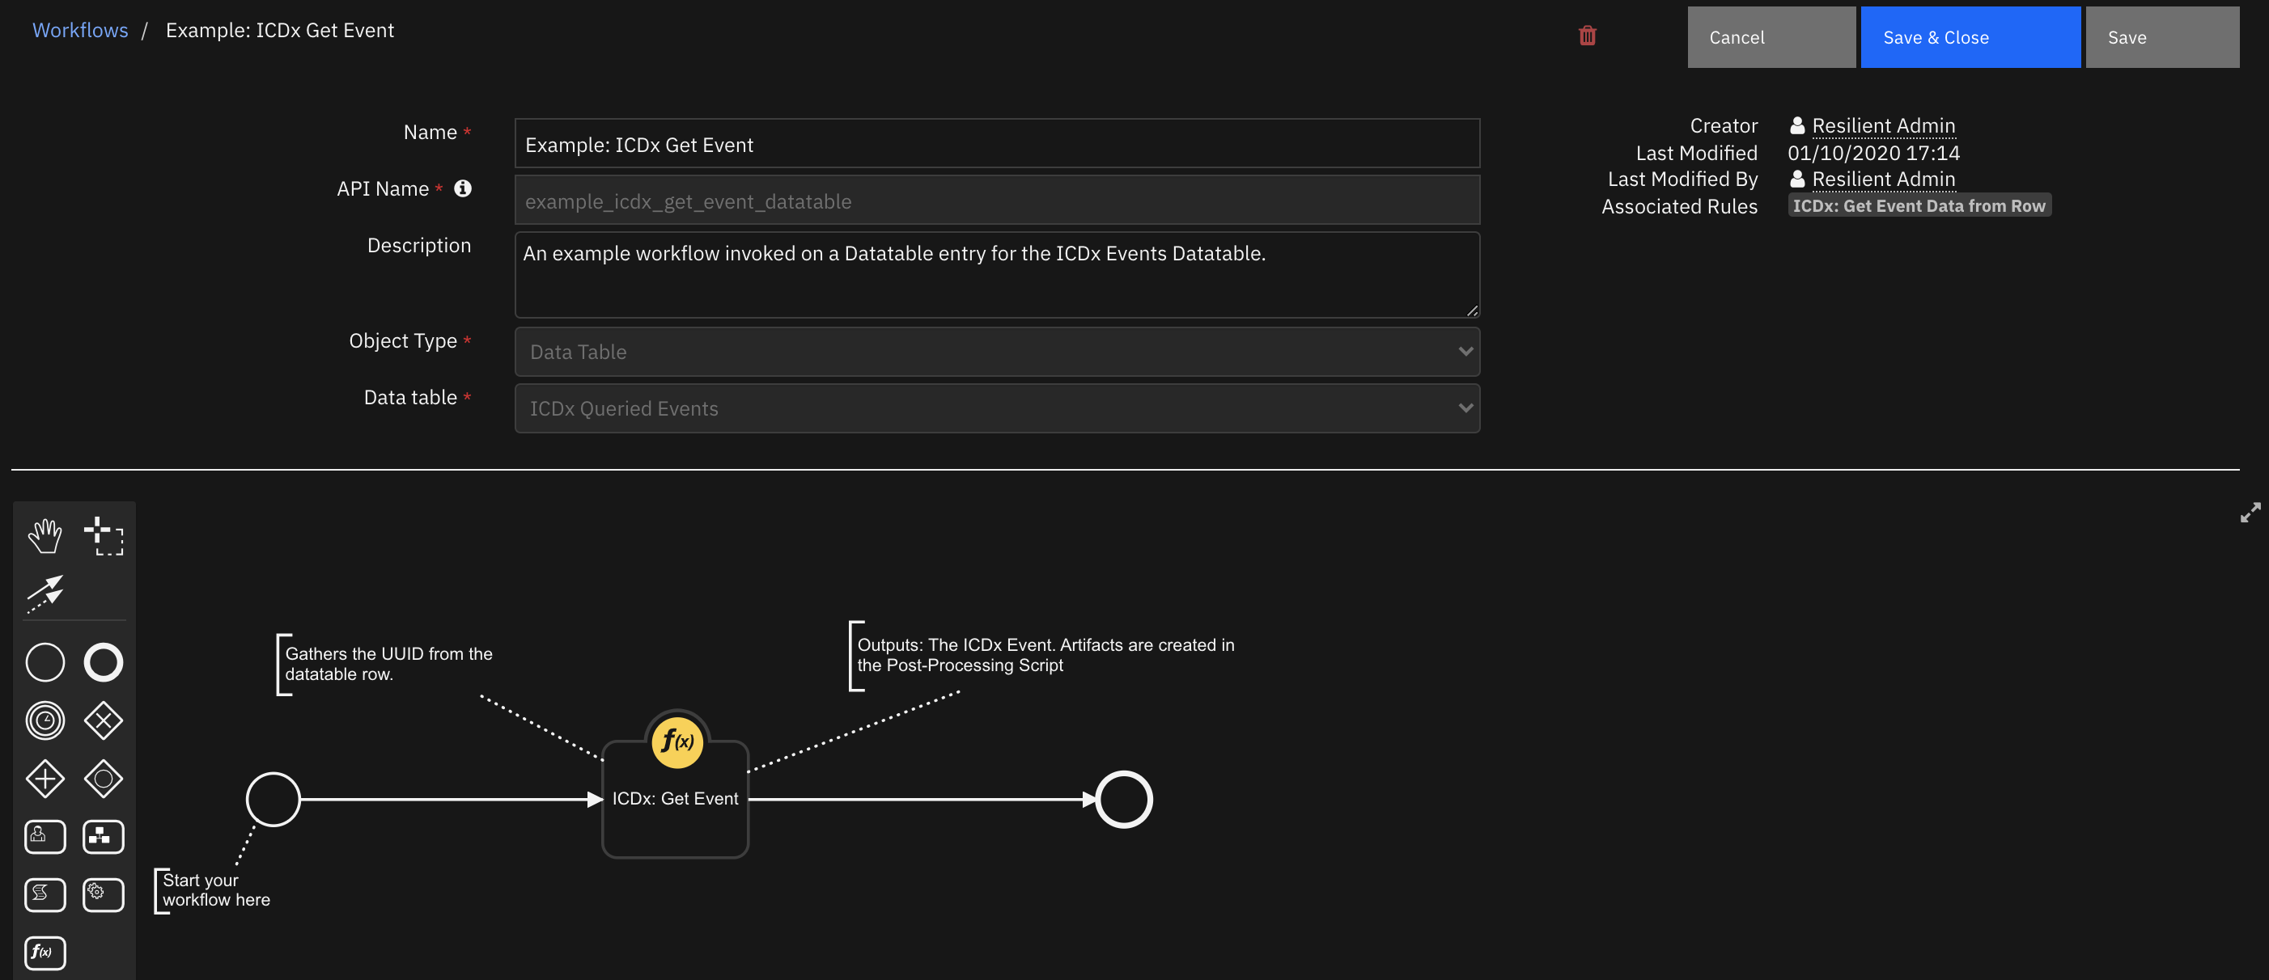Image resolution: width=2269 pixels, height=980 pixels.
Task: Click the Save button
Action: [2161, 37]
